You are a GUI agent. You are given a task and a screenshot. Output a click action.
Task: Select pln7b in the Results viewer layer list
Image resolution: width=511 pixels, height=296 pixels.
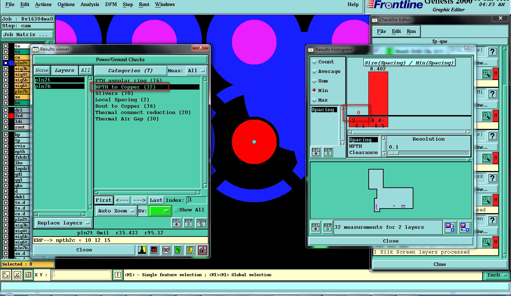60,86
